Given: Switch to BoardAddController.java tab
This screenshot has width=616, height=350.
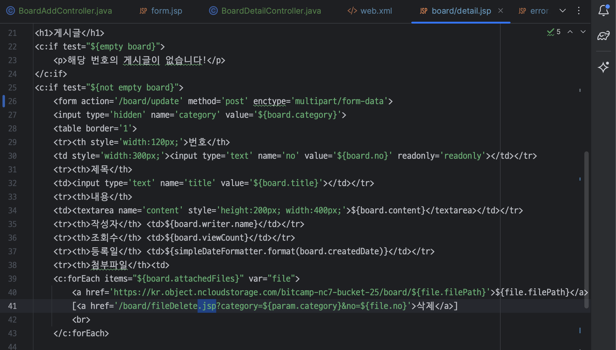Looking at the screenshot, I should [65, 11].
